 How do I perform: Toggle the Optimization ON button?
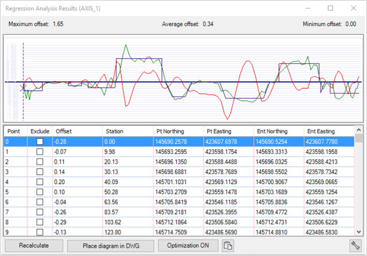click(x=188, y=245)
